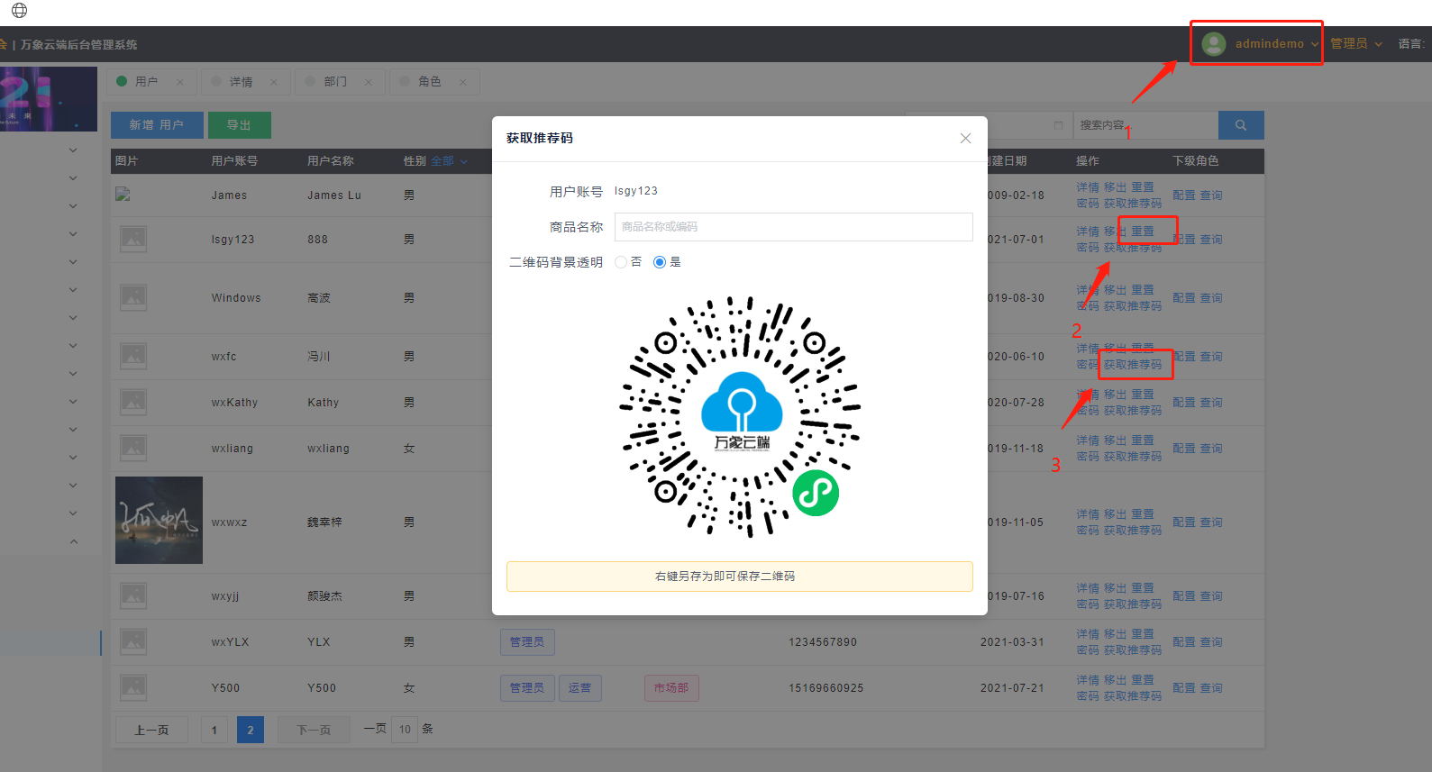Close the 角色 tab using its X
Viewport: 1432px width, 772px height.
463,82
